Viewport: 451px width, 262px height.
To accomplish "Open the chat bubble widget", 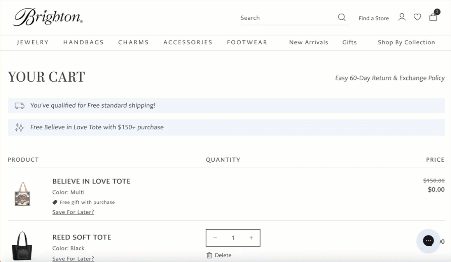I will (x=428, y=241).
